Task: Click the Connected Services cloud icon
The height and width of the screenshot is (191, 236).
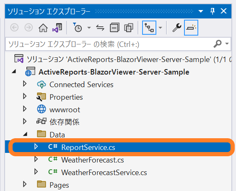Action: pos(41,85)
